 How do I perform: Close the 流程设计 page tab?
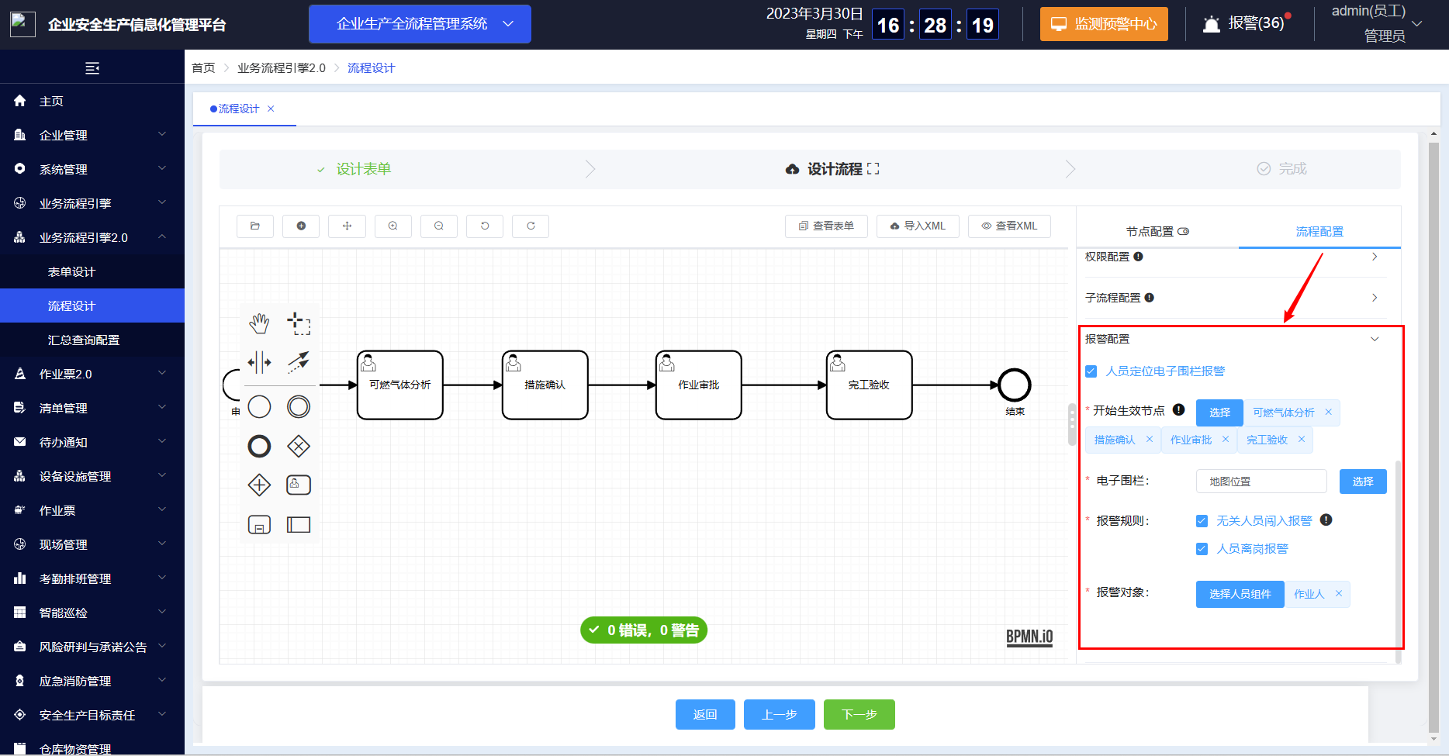[271, 109]
